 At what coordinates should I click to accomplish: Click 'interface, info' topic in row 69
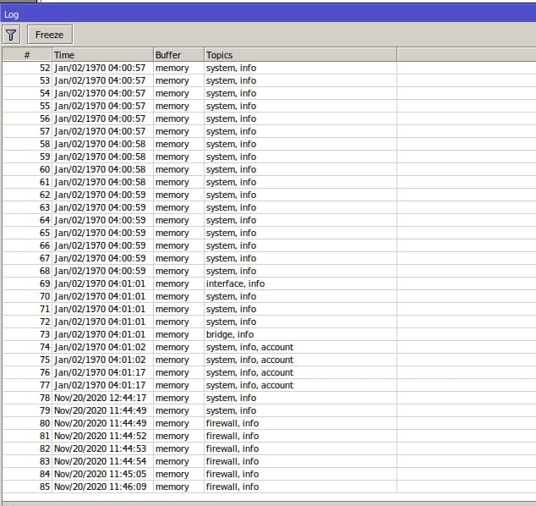coord(235,283)
